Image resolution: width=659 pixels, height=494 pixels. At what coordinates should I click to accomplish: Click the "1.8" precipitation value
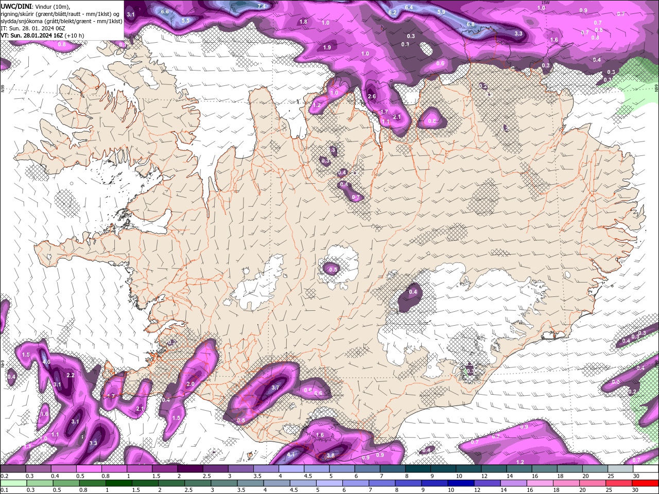click(x=303, y=22)
